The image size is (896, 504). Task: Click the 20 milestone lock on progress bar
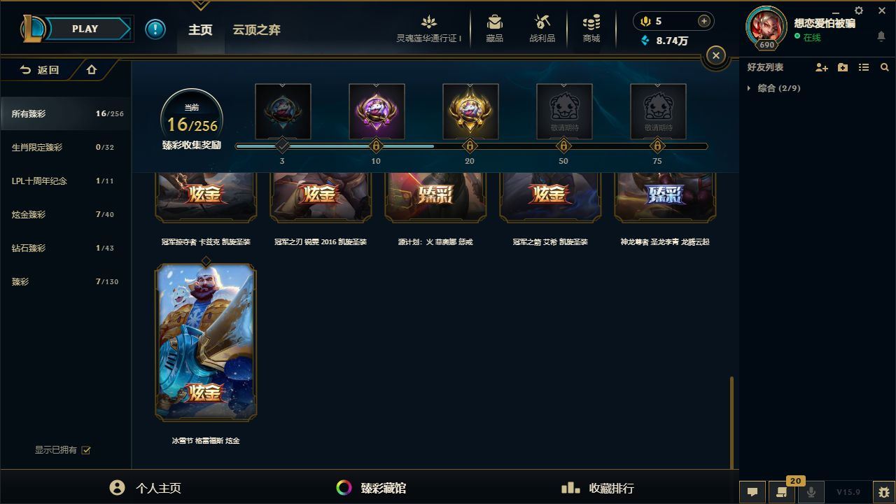470,146
